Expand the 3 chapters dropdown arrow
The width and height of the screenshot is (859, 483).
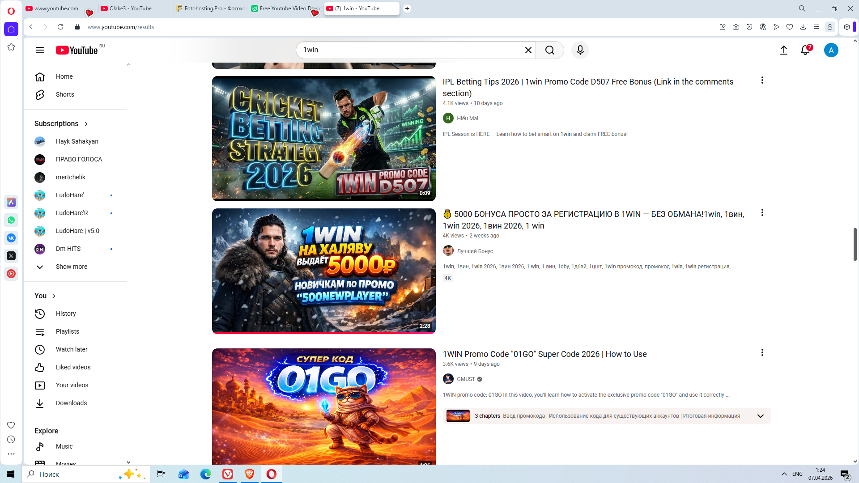pyautogui.click(x=760, y=416)
